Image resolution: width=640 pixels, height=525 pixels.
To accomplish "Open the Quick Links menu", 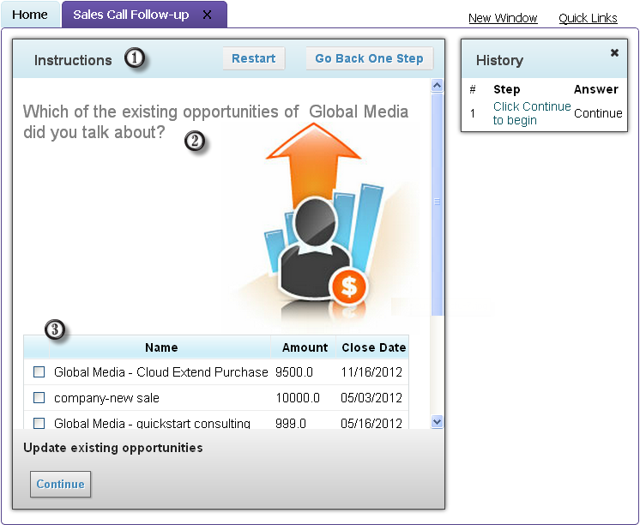I will pos(588,18).
